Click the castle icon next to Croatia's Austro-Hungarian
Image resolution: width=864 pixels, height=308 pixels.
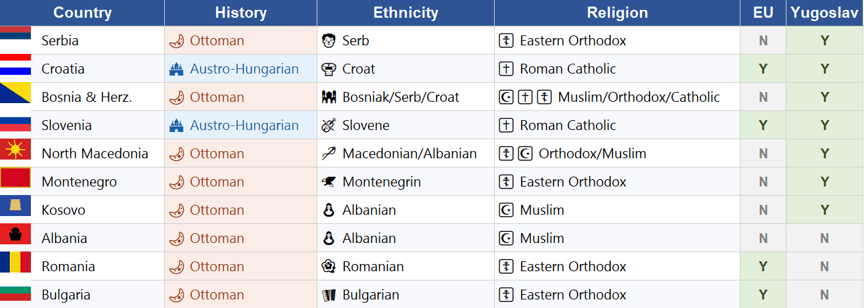pyautogui.click(x=176, y=69)
